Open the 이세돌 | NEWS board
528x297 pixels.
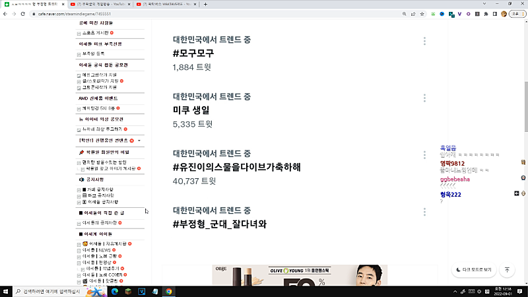(x=96, y=250)
